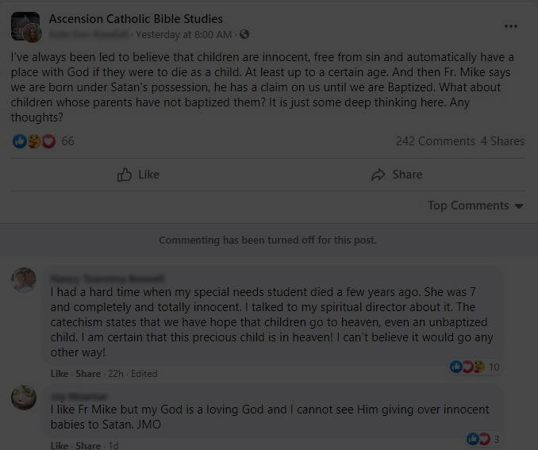Viewport: 538px width, 450px height.
Task: Open first commenter's profile picture
Action: 24,280
